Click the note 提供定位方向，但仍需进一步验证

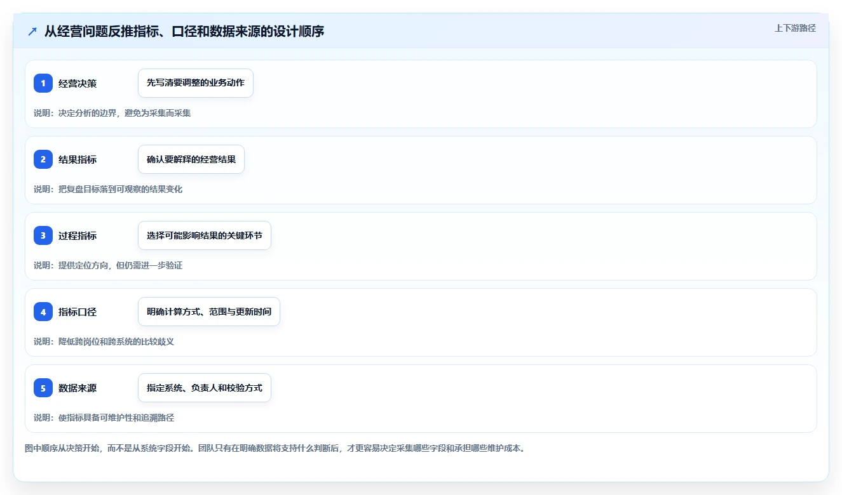tap(120, 265)
